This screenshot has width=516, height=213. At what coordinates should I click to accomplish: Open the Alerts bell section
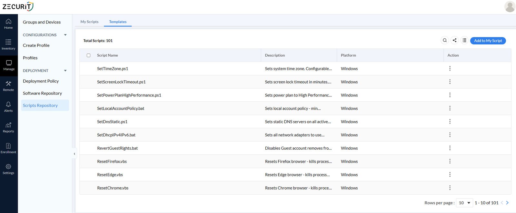click(x=8, y=107)
